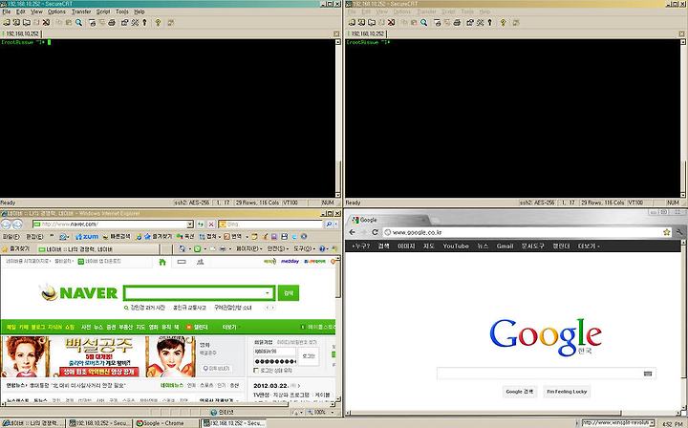Open Session Options icon in left SecureCRT toolbar
The image size is (688, 428).
[124, 22]
